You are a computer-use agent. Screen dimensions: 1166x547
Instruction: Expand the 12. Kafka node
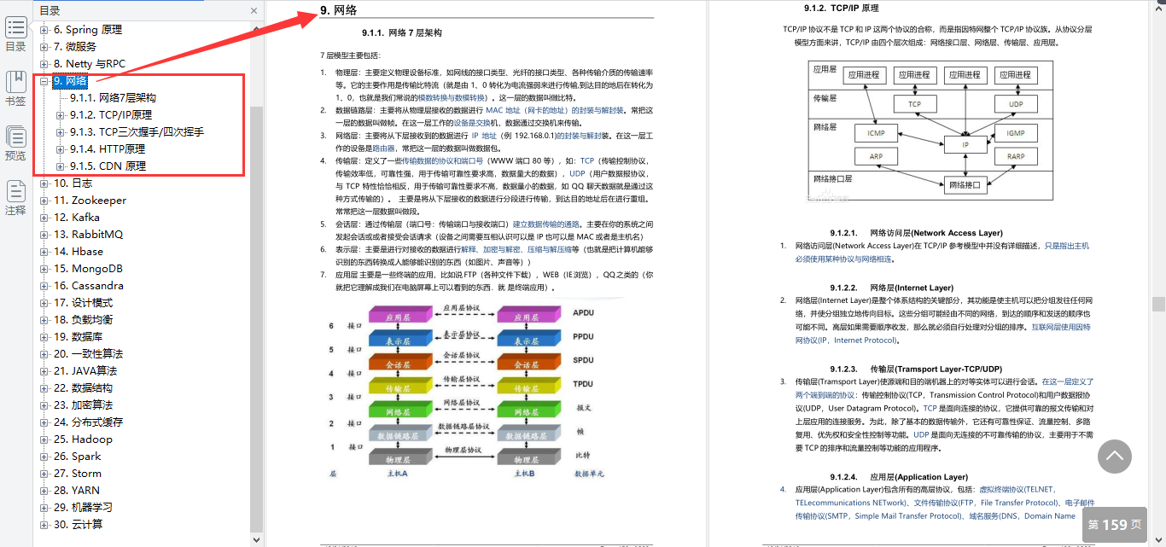44,218
